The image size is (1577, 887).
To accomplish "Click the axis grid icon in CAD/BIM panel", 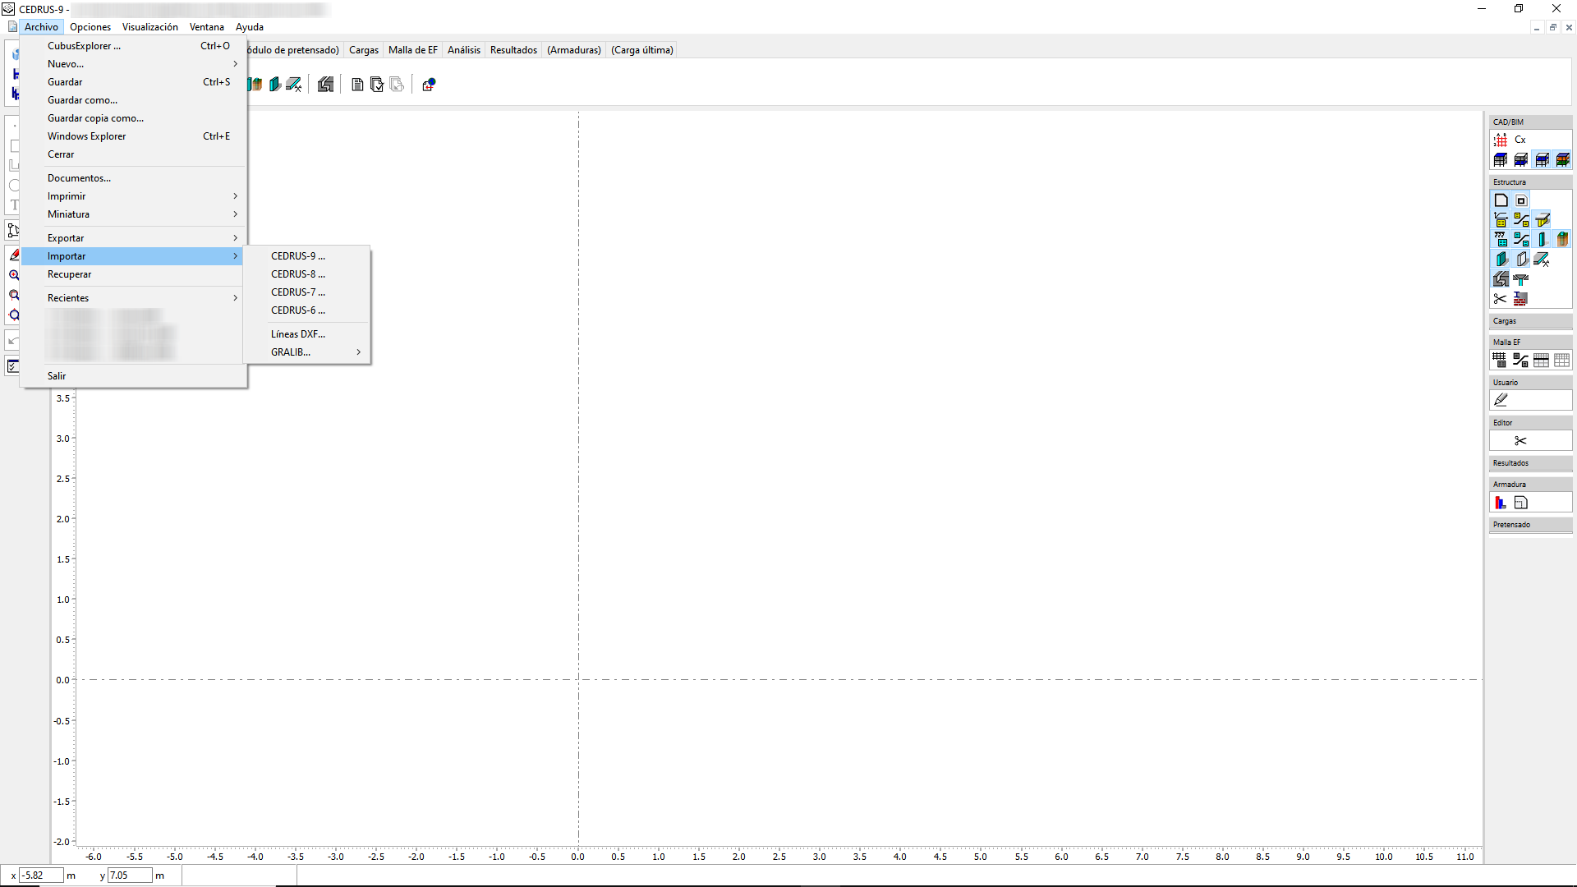I will point(1501,140).
